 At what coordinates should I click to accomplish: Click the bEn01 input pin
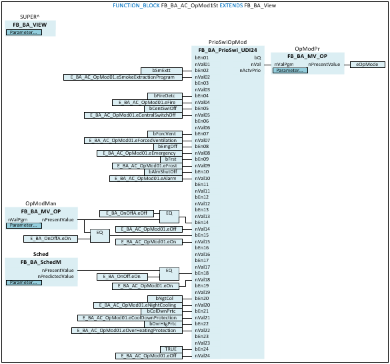click(x=202, y=58)
